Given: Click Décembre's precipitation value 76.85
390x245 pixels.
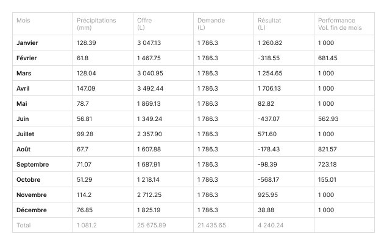Looking at the screenshot, I should (86, 210).
